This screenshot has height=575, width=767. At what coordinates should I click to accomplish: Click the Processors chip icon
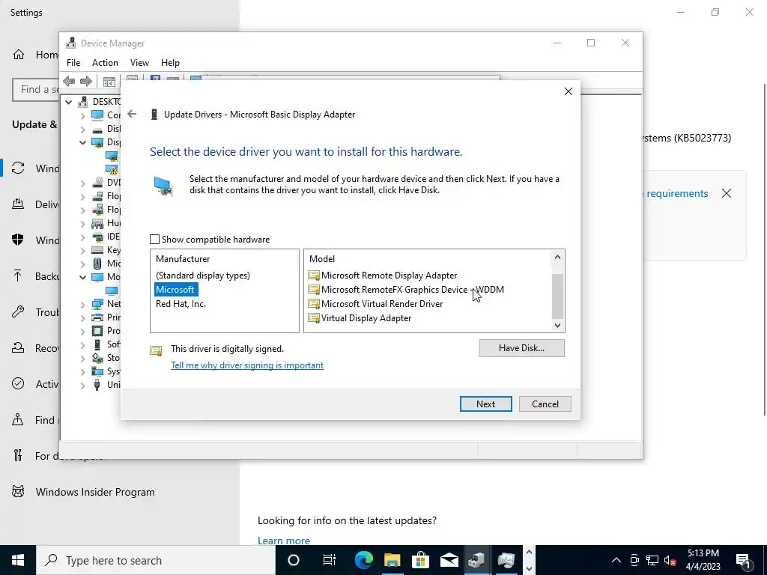pyautogui.click(x=97, y=331)
